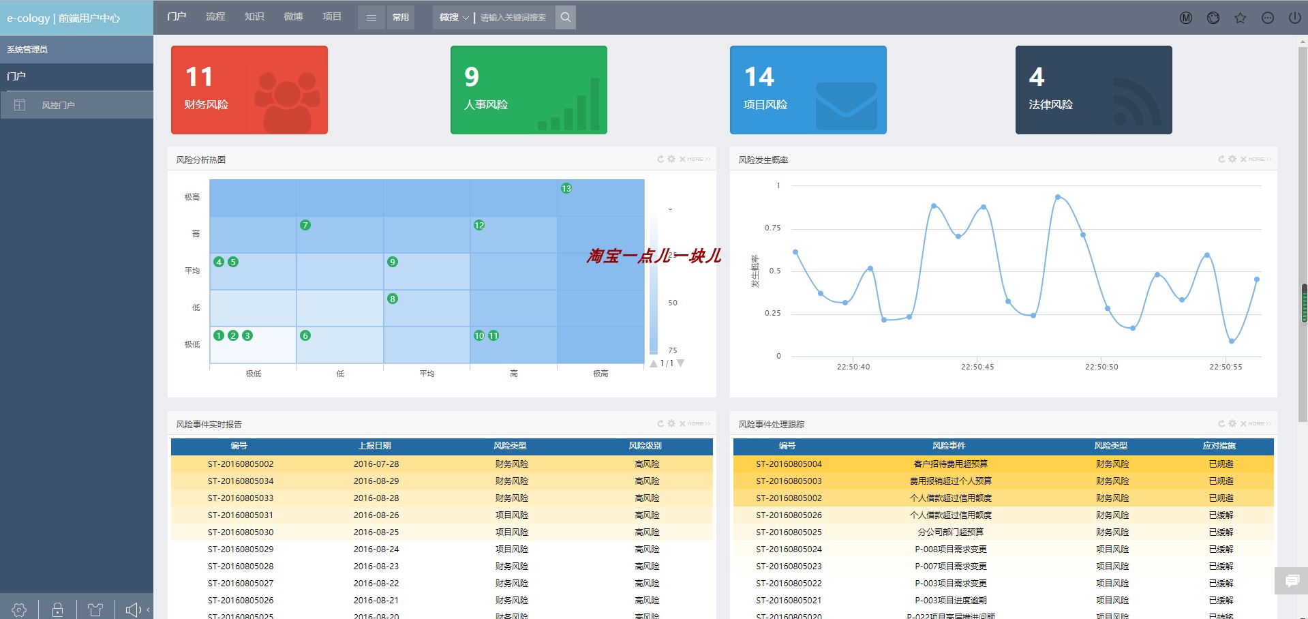Open settings gear of 风险发生概率 panel
Viewport: 1308px width, 619px height.
pos(1232,159)
